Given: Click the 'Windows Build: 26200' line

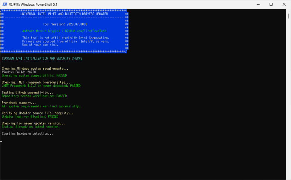Looking at the screenshot, I should click(x=19, y=72).
